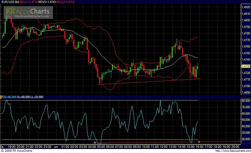Click the LL=20,000 lower limit label
This screenshot has width=251, height=153.
click(37, 97)
